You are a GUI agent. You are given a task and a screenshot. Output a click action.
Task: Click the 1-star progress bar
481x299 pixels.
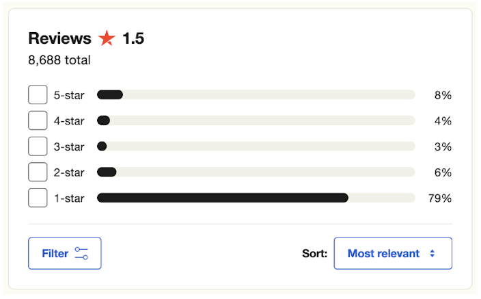(256, 198)
